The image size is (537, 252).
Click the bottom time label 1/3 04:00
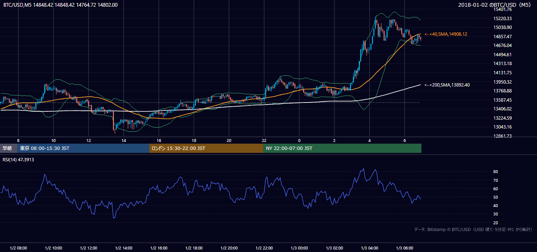pyautogui.click(x=369, y=248)
